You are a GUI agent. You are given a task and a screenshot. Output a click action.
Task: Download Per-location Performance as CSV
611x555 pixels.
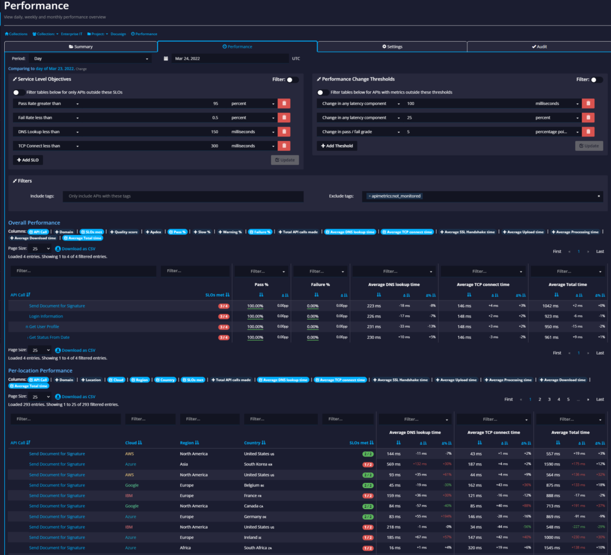pyautogui.click(x=75, y=397)
